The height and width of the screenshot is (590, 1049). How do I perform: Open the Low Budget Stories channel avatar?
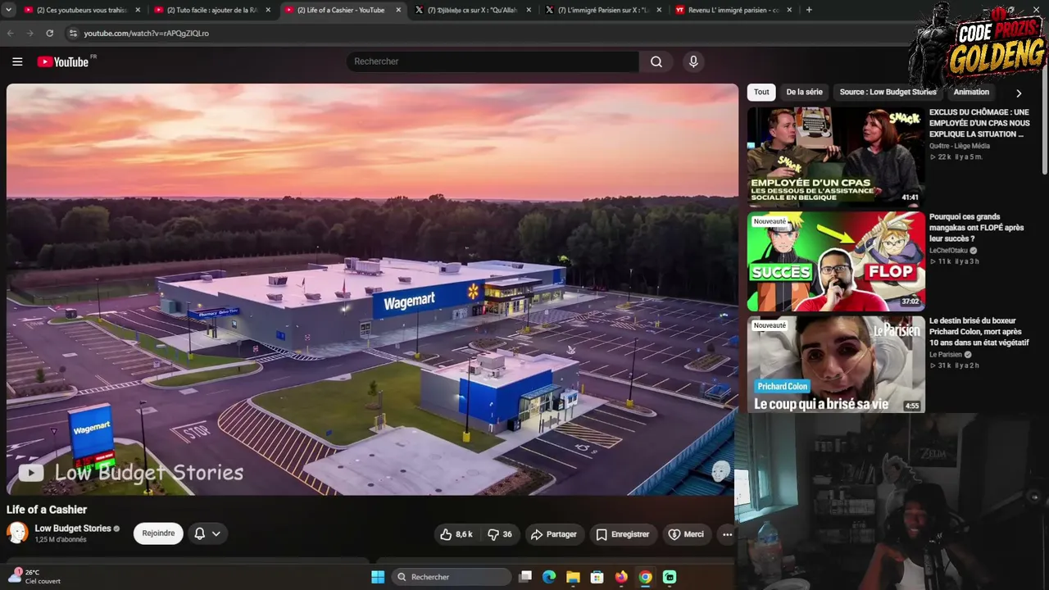17,533
